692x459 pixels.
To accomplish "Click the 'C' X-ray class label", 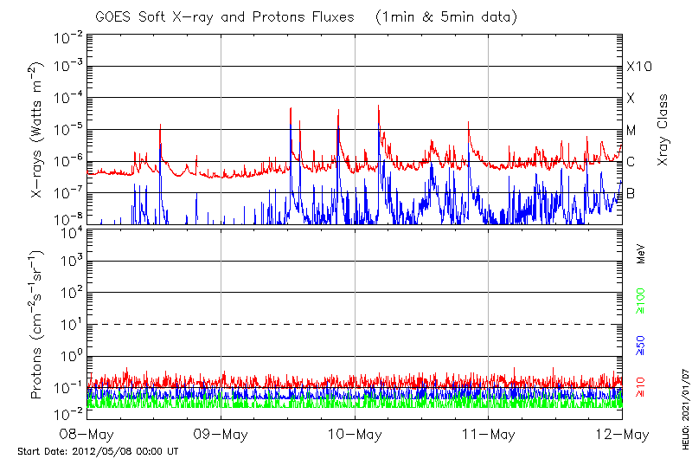I will click(x=631, y=162).
